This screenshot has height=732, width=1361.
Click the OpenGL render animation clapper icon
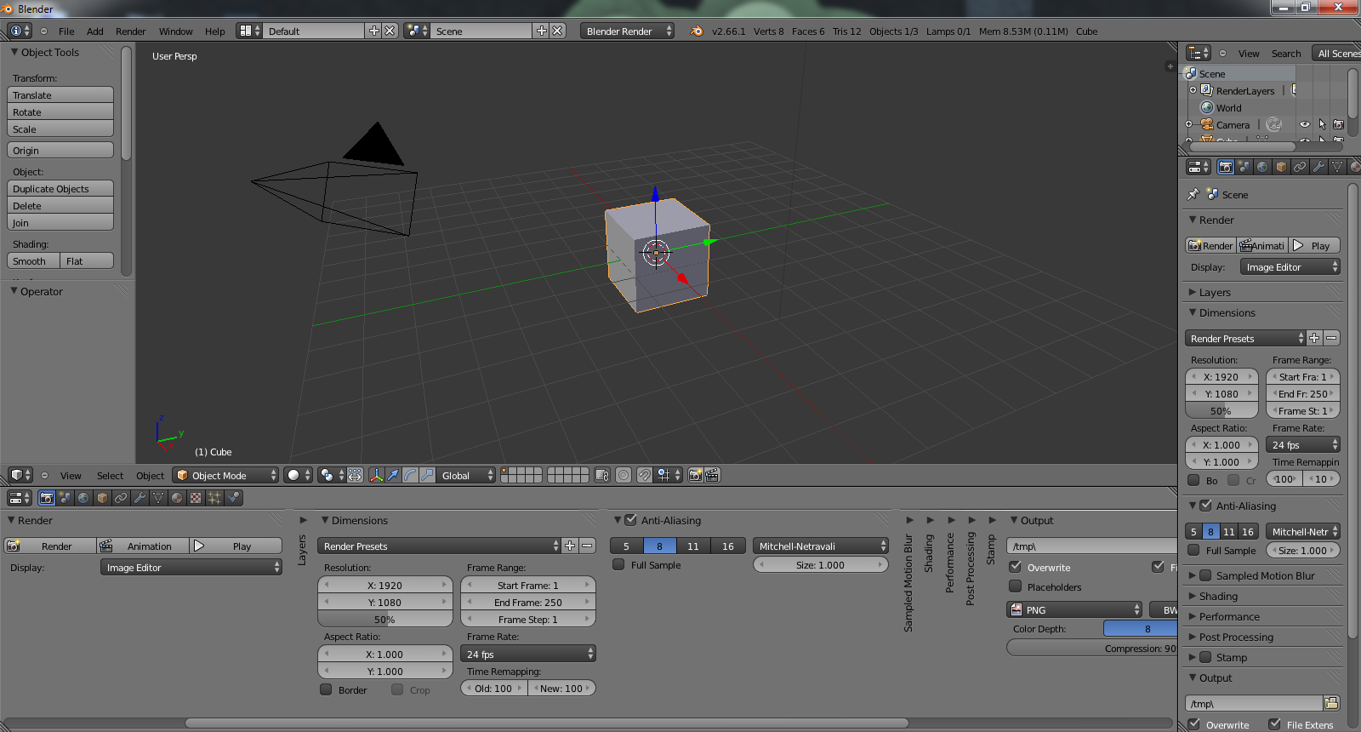click(x=713, y=475)
